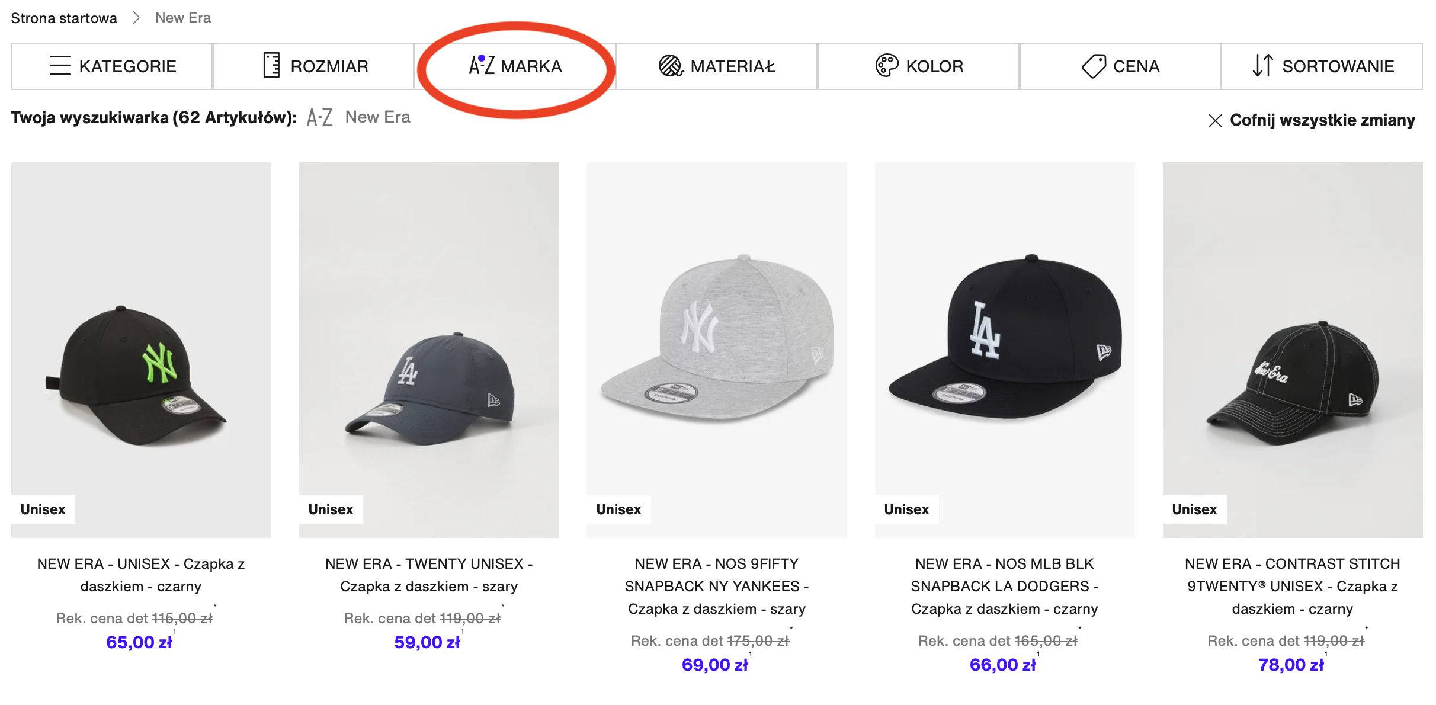1436x705 pixels.
Task: Go to Strona startowa breadcrumb
Action: pos(64,18)
